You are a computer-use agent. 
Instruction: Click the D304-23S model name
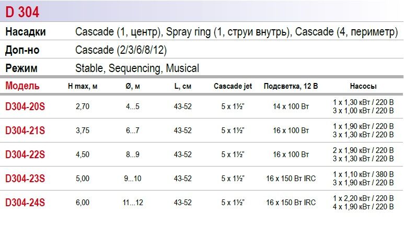coord(25,179)
